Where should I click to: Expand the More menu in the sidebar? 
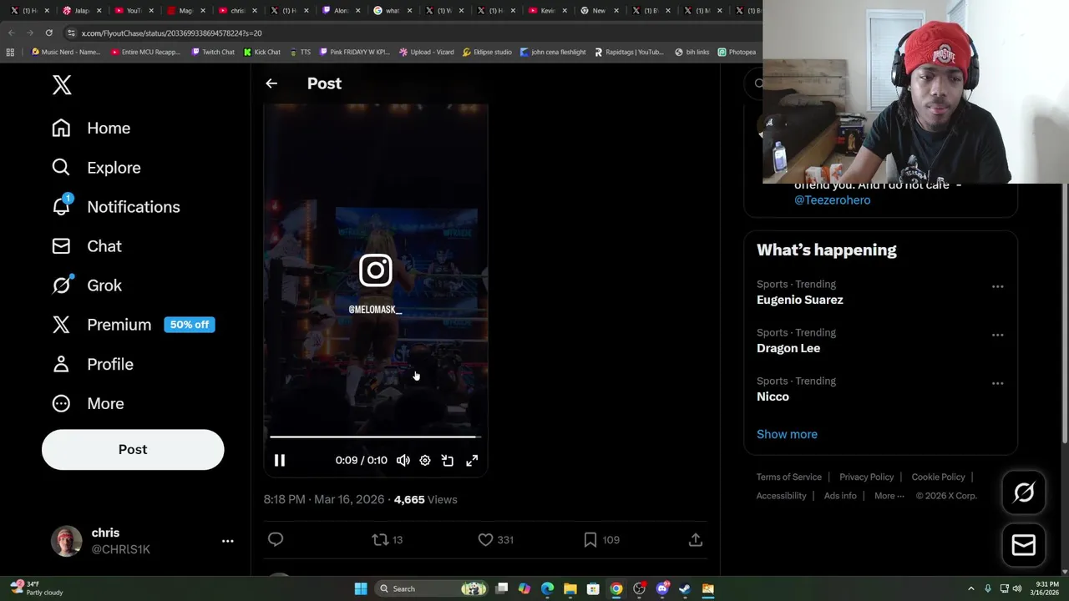pos(88,403)
